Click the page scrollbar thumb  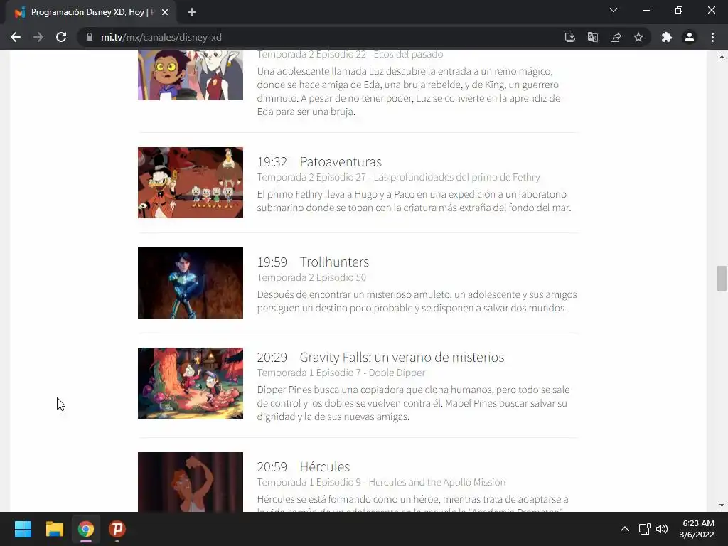pos(722,279)
